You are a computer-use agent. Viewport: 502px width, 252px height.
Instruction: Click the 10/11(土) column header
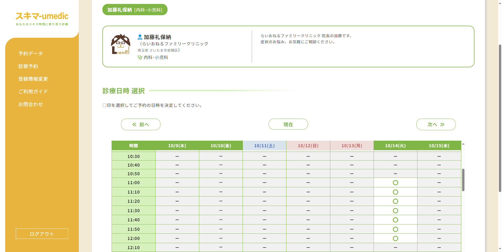point(264,146)
